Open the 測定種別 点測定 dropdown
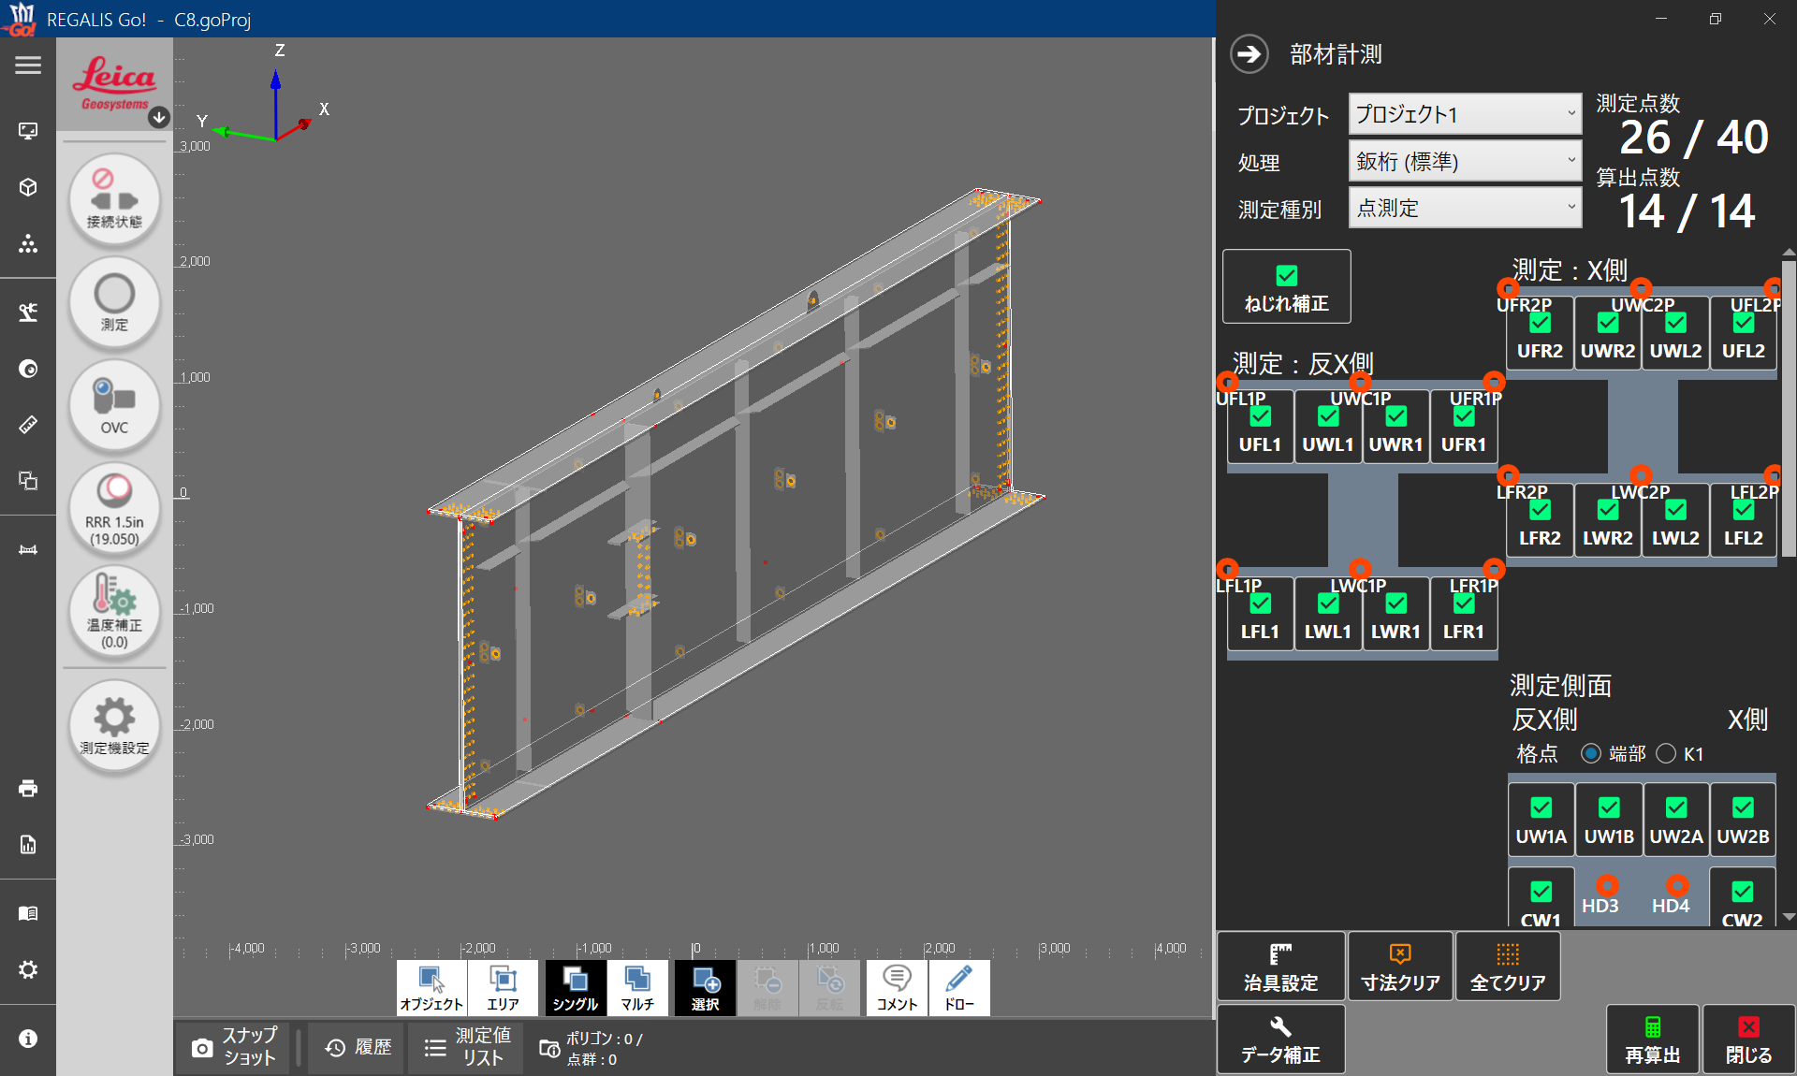1797x1076 pixels. (x=1465, y=208)
